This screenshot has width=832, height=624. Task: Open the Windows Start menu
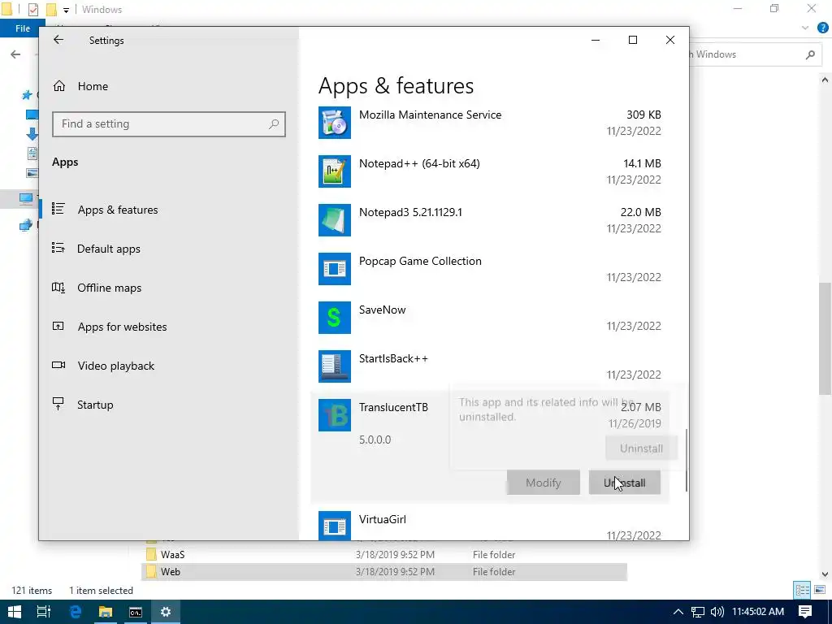(15, 612)
